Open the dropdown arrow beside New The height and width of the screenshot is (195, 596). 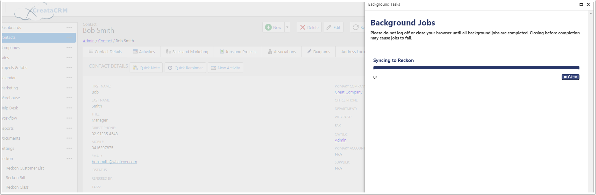coord(287,27)
